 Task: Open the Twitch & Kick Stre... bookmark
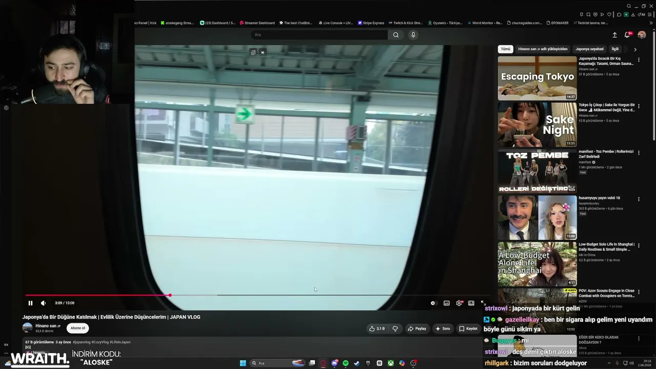pos(405,23)
